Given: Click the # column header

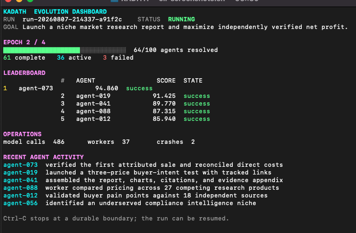Looking at the screenshot, I should pyautogui.click(x=62, y=81).
